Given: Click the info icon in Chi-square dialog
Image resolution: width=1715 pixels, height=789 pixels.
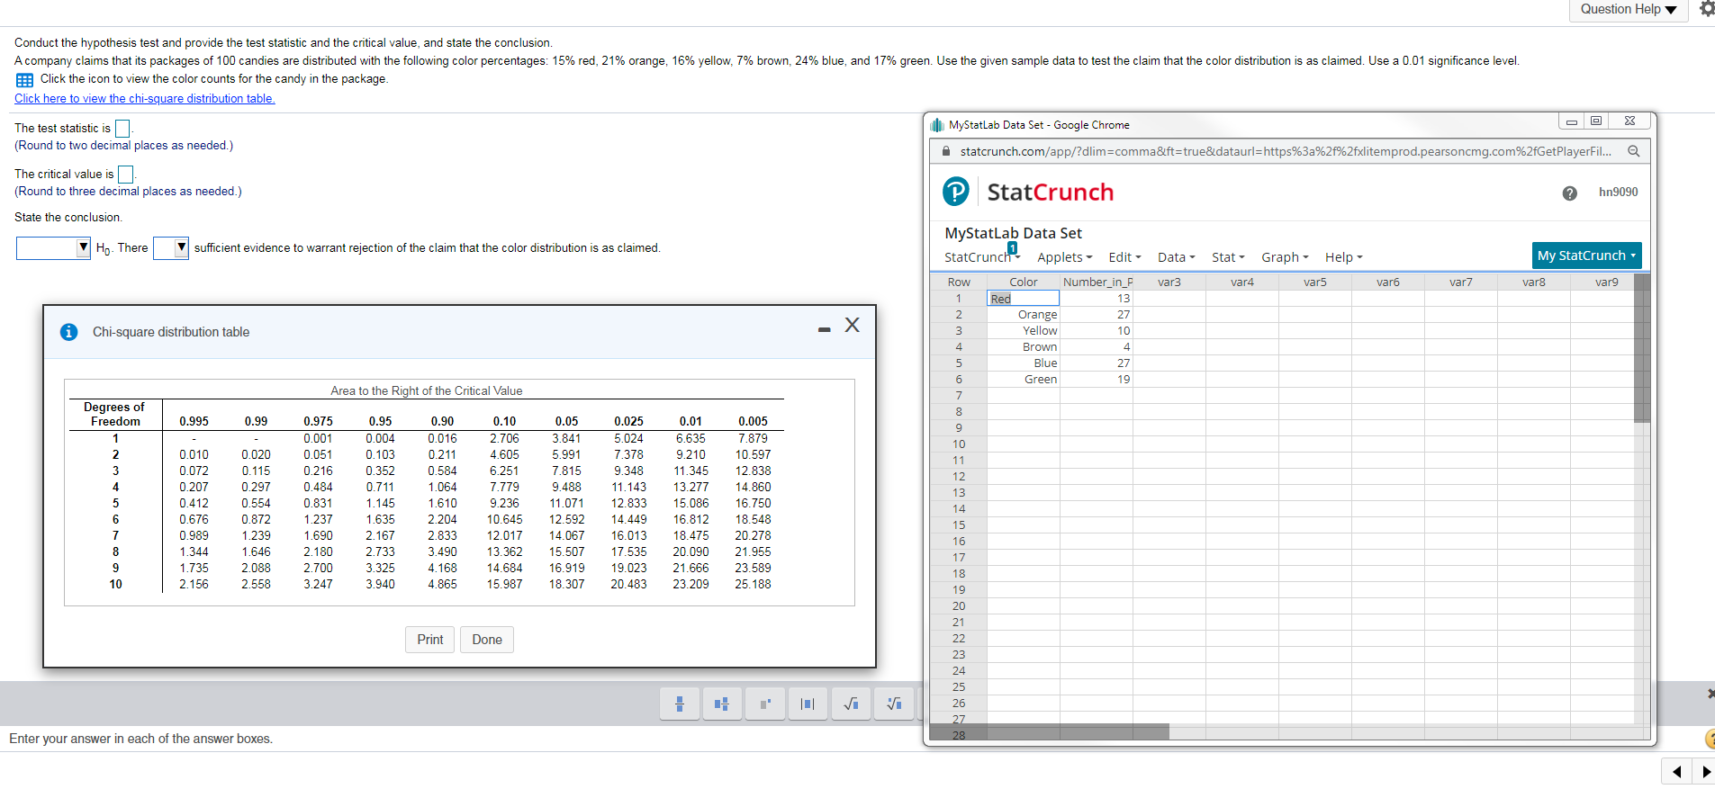Looking at the screenshot, I should 68,332.
